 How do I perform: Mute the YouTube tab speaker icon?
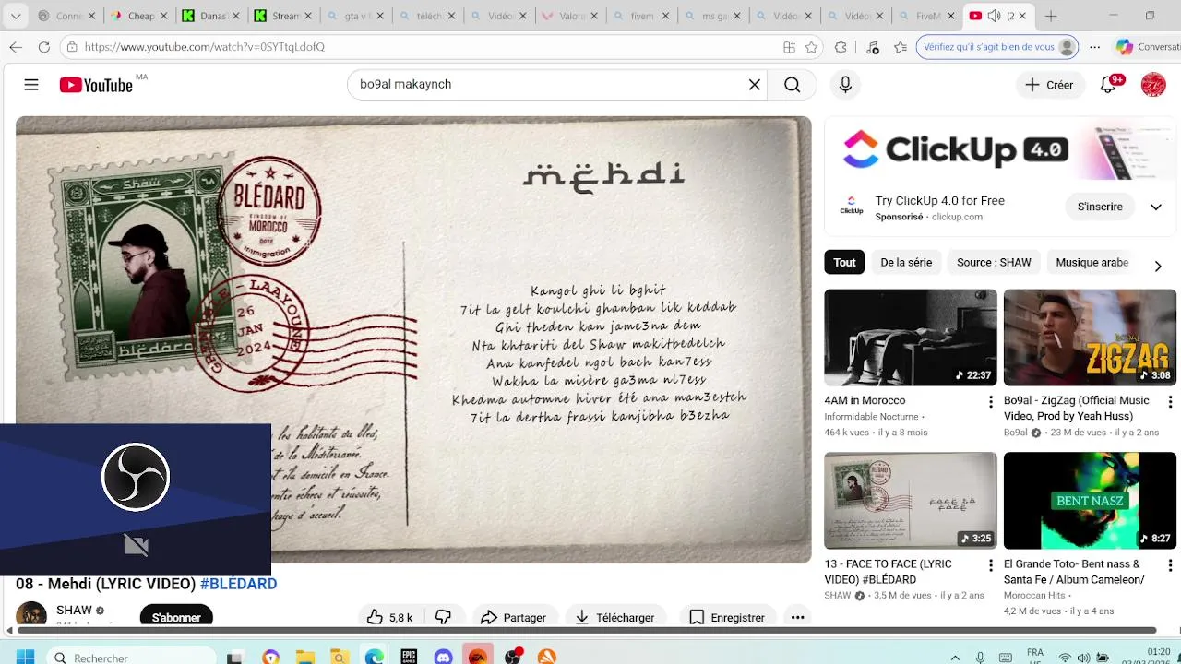tap(994, 16)
